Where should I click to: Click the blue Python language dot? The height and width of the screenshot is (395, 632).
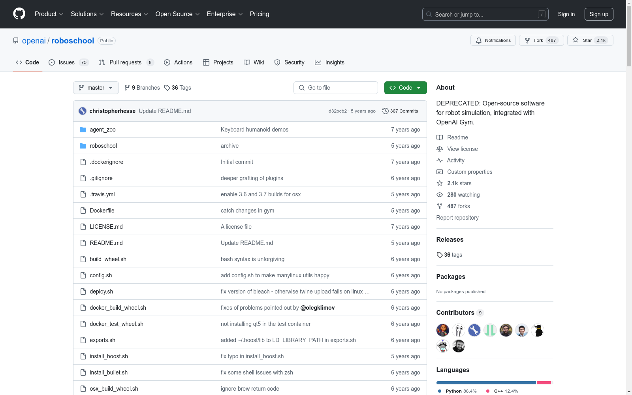click(440, 391)
